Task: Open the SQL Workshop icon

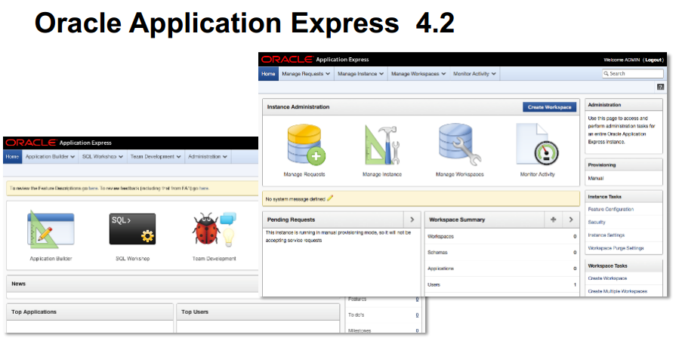Action: [132, 229]
